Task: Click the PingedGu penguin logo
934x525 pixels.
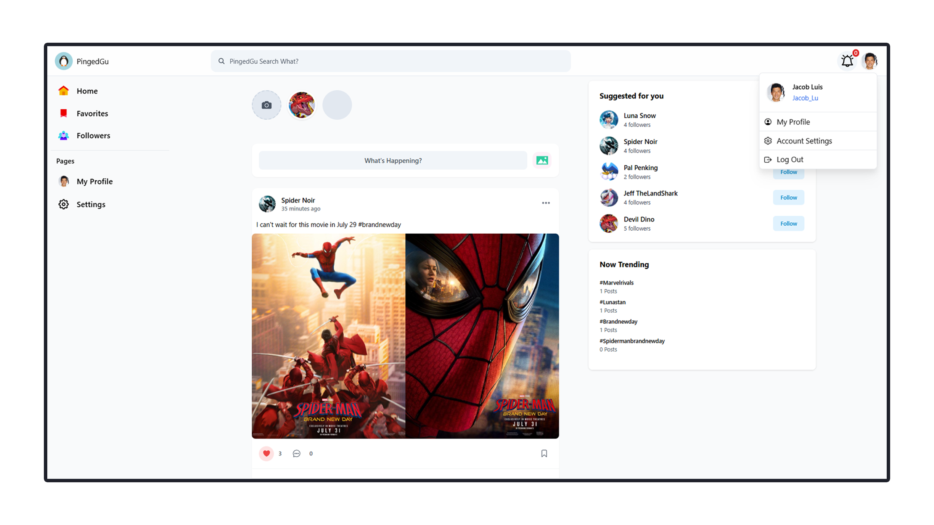Action: (64, 61)
